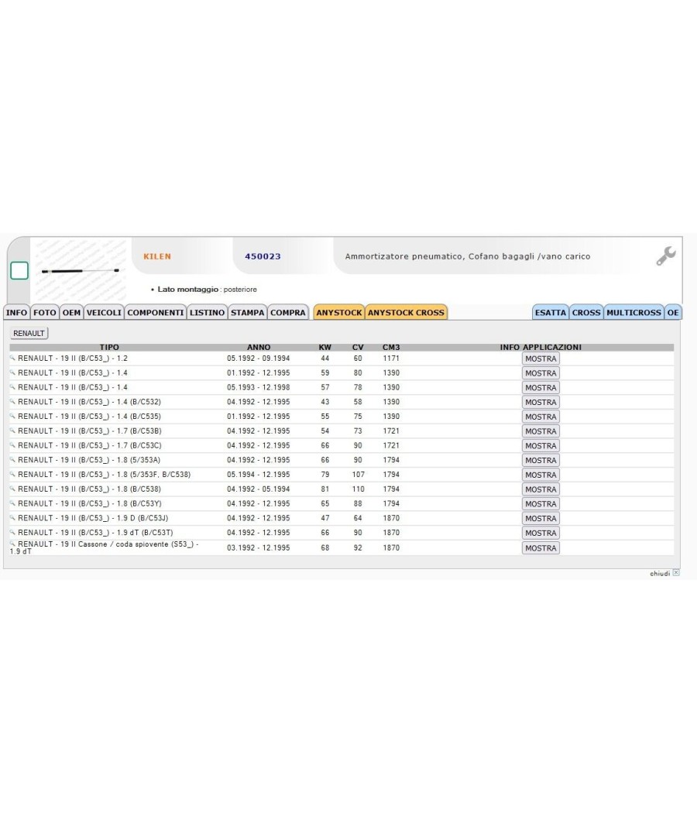The image size is (697, 813).
Task: Click magnifier icon beside 1.8 (5/353F, B/C538)
Action: (x=12, y=474)
